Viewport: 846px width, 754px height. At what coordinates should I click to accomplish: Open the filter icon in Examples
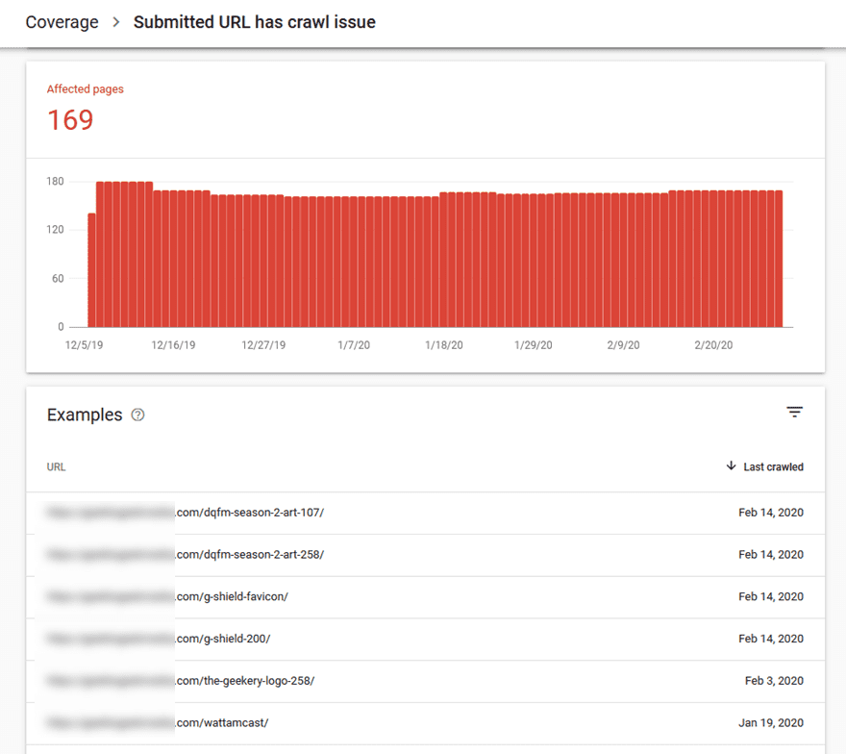pyautogui.click(x=794, y=413)
